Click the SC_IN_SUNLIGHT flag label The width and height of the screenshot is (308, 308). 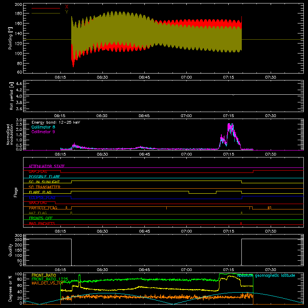pyautogui.click(x=44, y=182)
